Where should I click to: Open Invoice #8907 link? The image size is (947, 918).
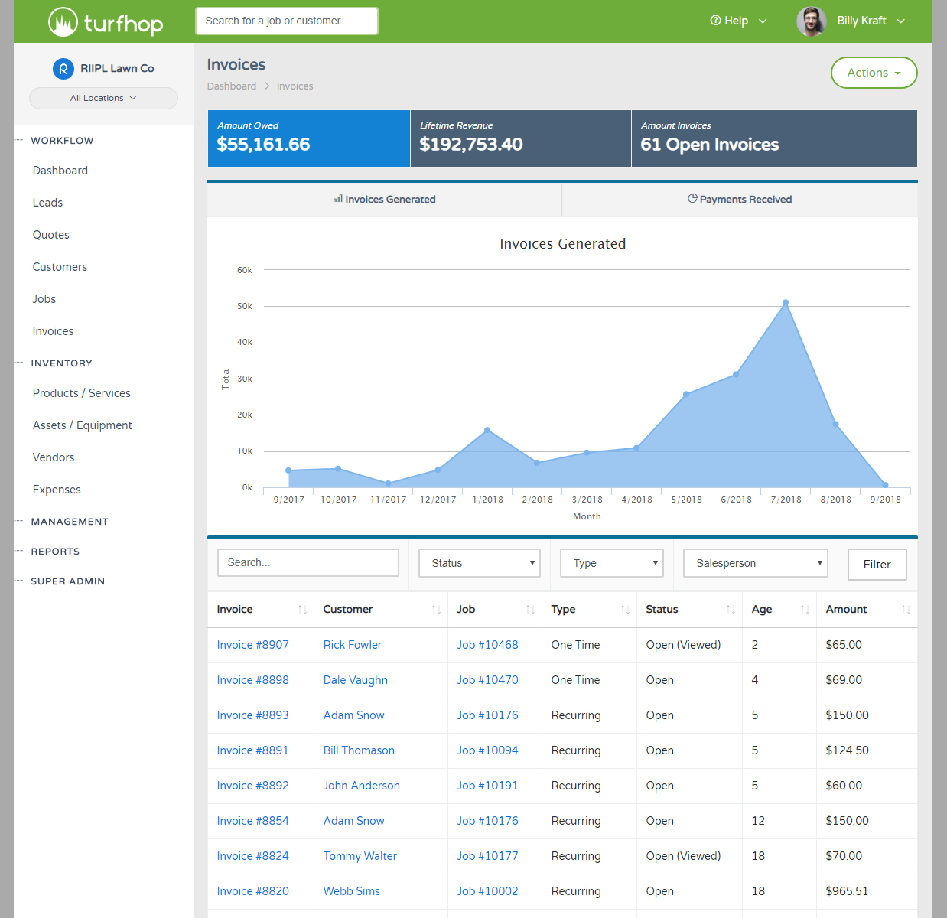click(x=252, y=645)
